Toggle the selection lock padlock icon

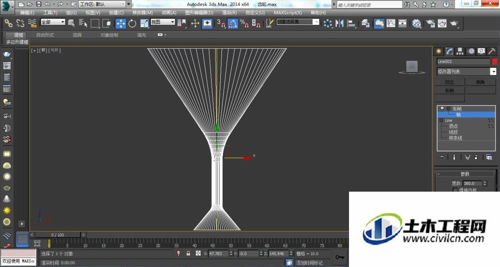pos(188,254)
